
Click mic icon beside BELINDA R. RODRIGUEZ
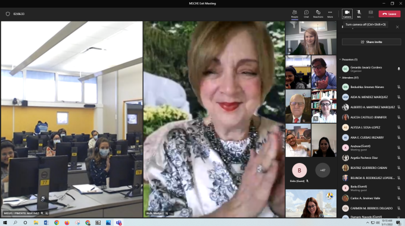pyautogui.click(x=398, y=178)
